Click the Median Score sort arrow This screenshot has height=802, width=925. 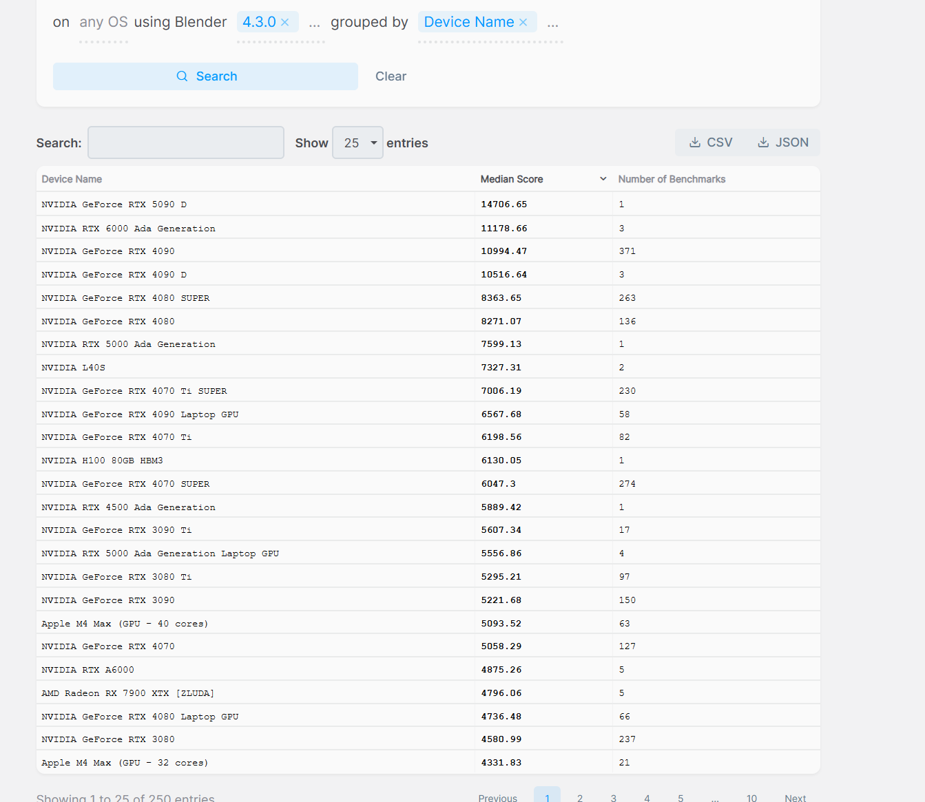(x=603, y=179)
